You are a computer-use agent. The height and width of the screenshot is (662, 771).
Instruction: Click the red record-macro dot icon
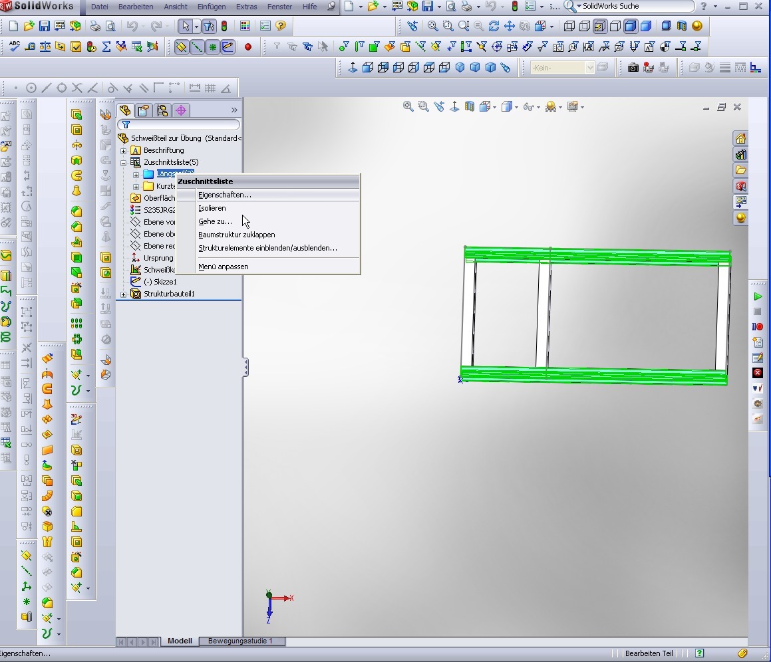248,47
